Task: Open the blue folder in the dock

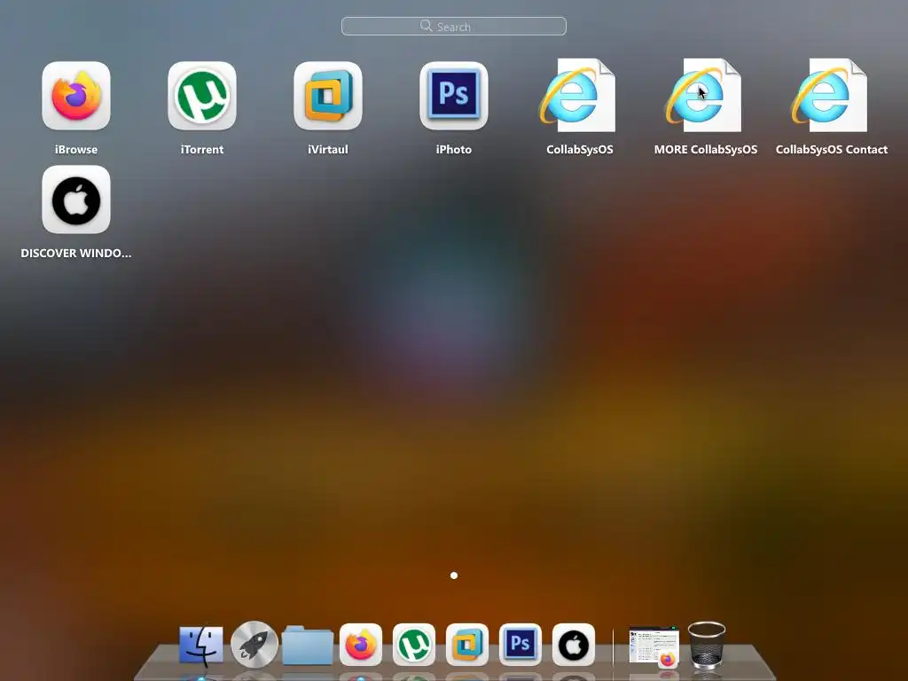Action: click(x=308, y=646)
